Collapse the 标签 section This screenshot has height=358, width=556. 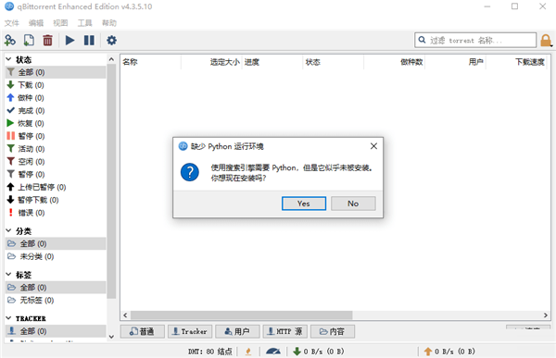pos(9,275)
